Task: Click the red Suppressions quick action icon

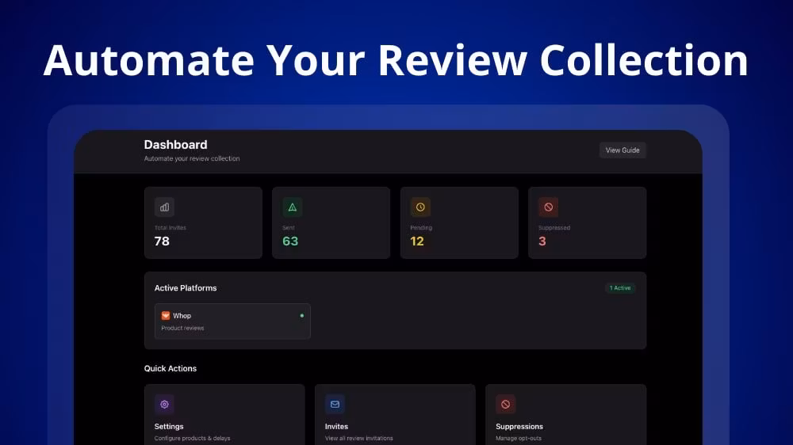Action: (x=505, y=404)
